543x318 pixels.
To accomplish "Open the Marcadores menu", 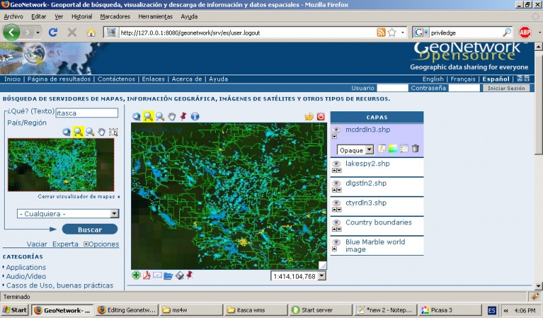I will point(115,16).
